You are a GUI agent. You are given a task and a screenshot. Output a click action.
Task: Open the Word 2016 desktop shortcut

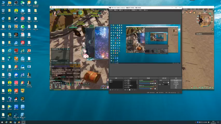click(x=23, y=75)
